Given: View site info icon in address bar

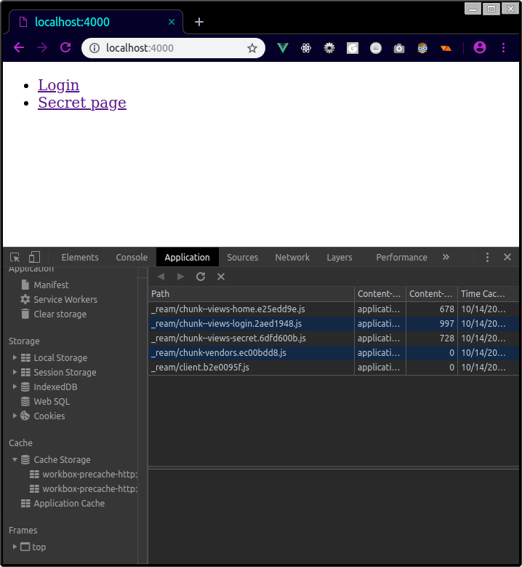Looking at the screenshot, I should pos(95,48).
